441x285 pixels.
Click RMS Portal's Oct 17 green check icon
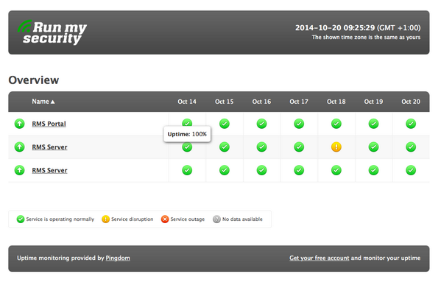pyautogui.click(x=299, y=124)
